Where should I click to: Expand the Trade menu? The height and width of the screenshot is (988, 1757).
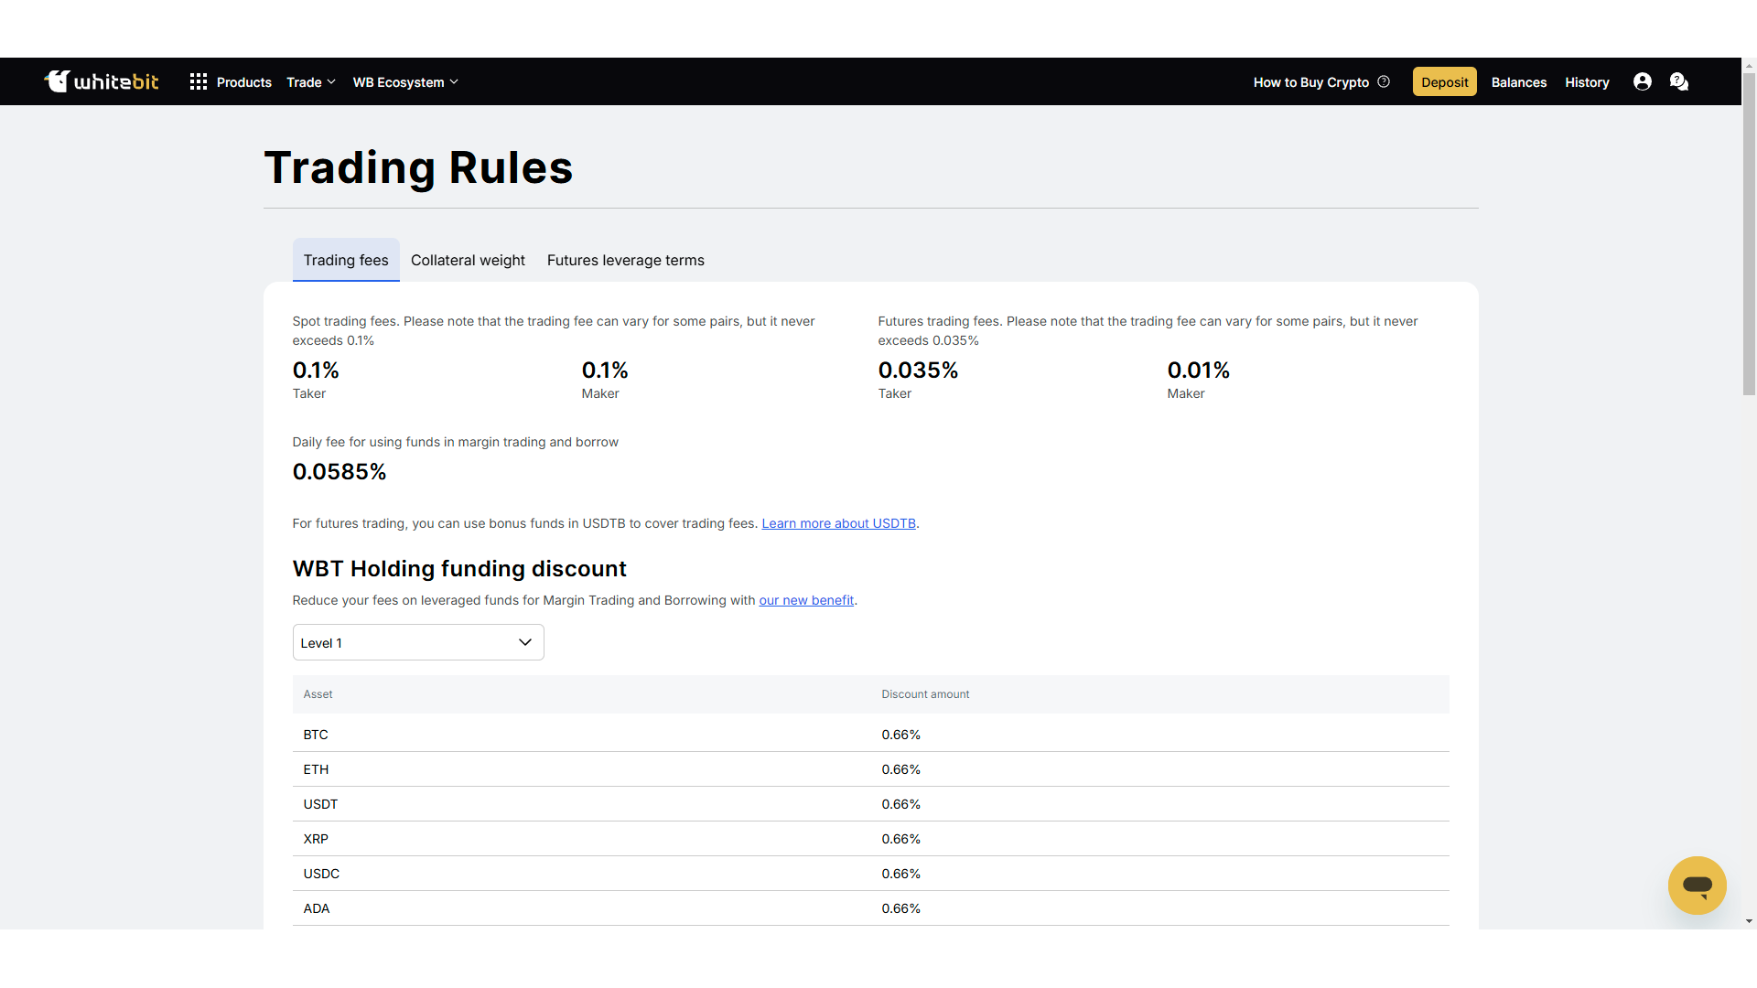[x=311, y=82]
